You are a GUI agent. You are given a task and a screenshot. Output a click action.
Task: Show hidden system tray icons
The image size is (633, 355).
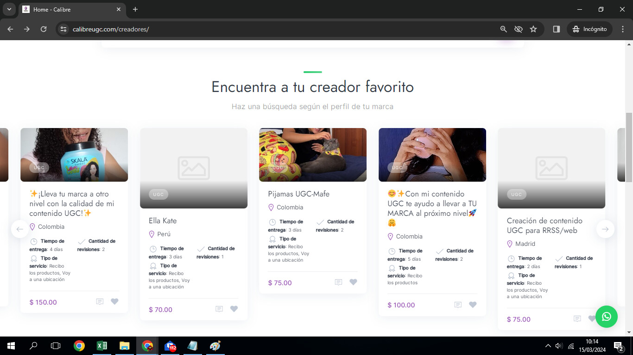[548, 345]
